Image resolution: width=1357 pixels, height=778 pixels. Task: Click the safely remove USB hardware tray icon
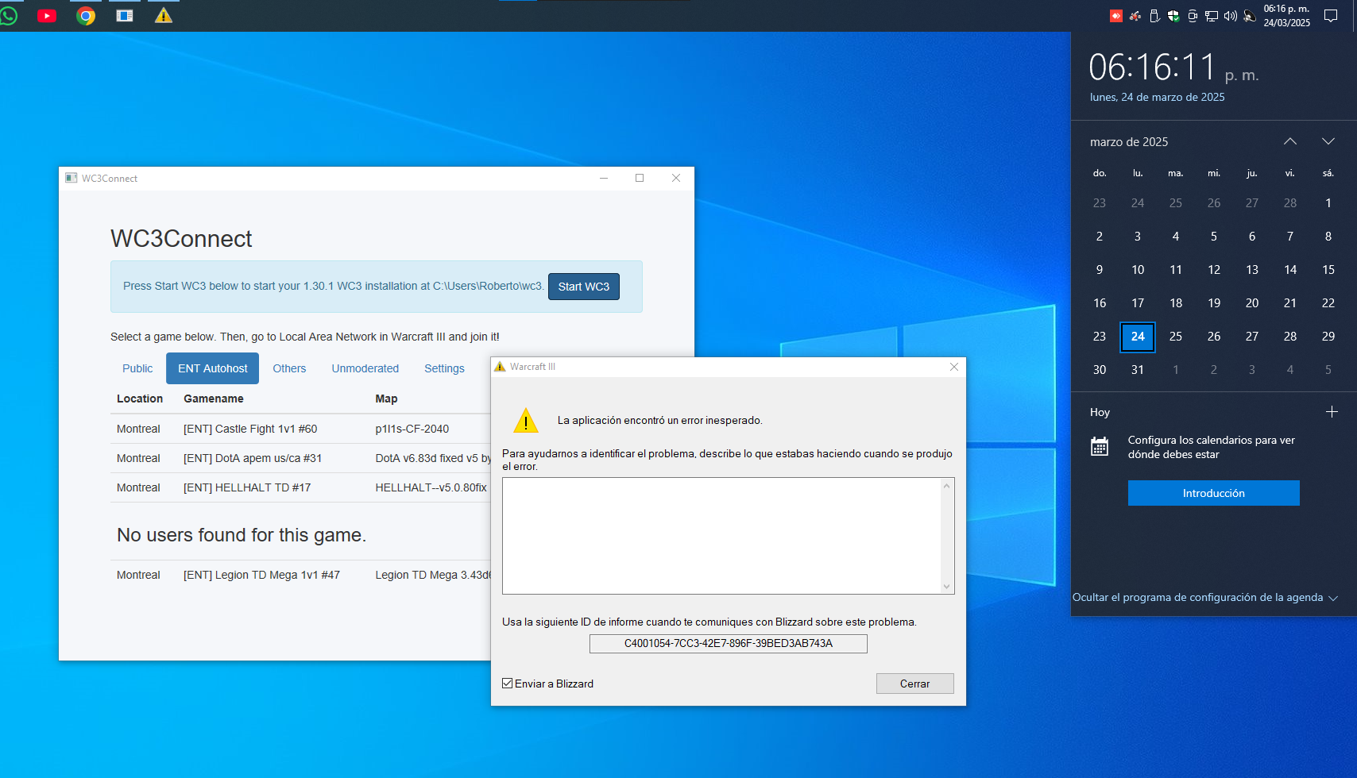coord(1154,16)
